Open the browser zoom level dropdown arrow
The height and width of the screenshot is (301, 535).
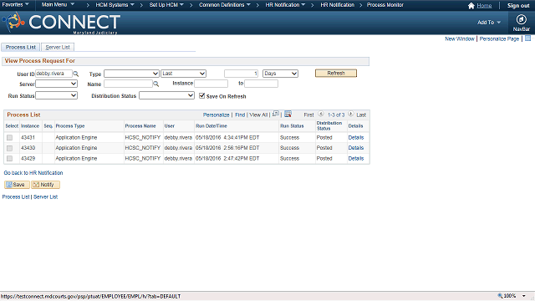(x=524, y=296)
